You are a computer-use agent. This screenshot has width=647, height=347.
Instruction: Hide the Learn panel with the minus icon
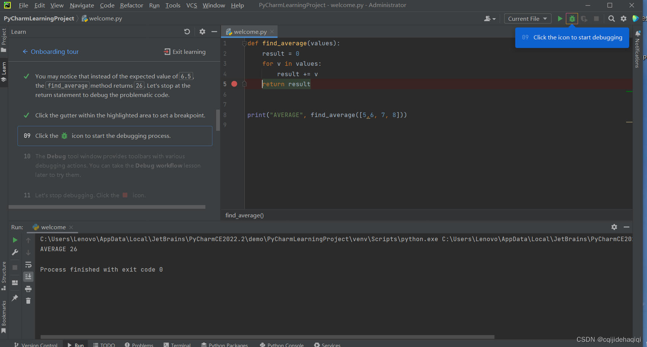[214, 32]
